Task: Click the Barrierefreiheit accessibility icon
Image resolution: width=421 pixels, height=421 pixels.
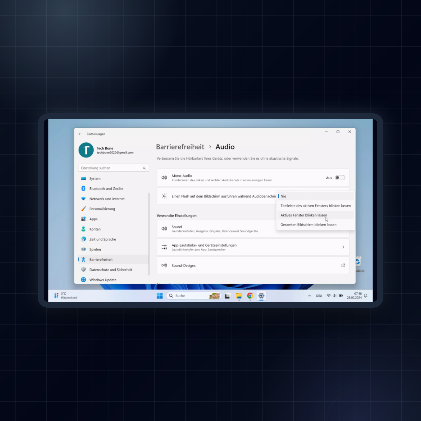Action: click(83, 260)
